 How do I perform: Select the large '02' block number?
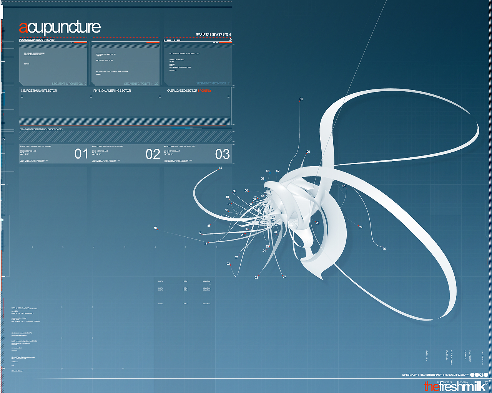pos(153,154)
